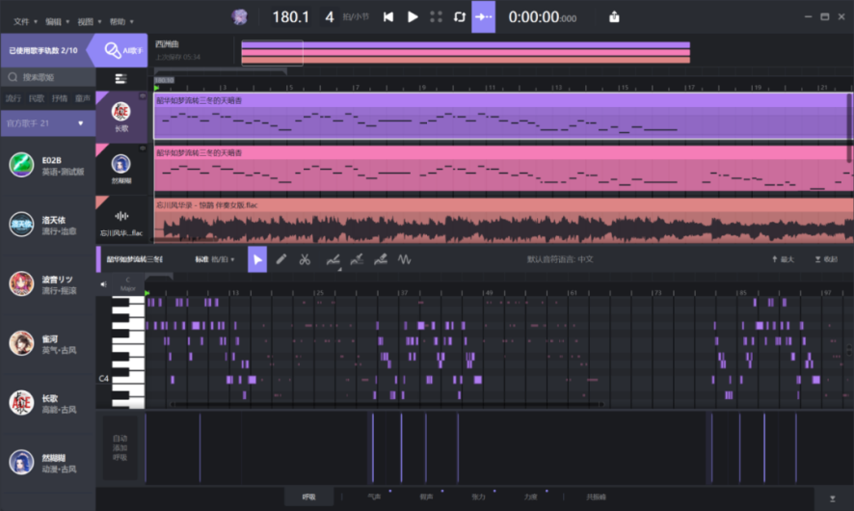Click the beats-per-bar value 4
The image size is (854, 511).
point(330,17)
